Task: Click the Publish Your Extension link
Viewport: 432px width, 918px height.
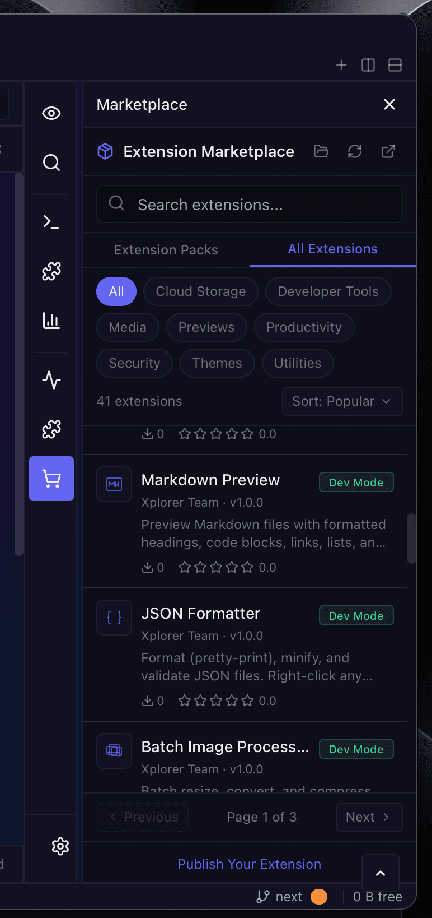Action: (249, 864)
